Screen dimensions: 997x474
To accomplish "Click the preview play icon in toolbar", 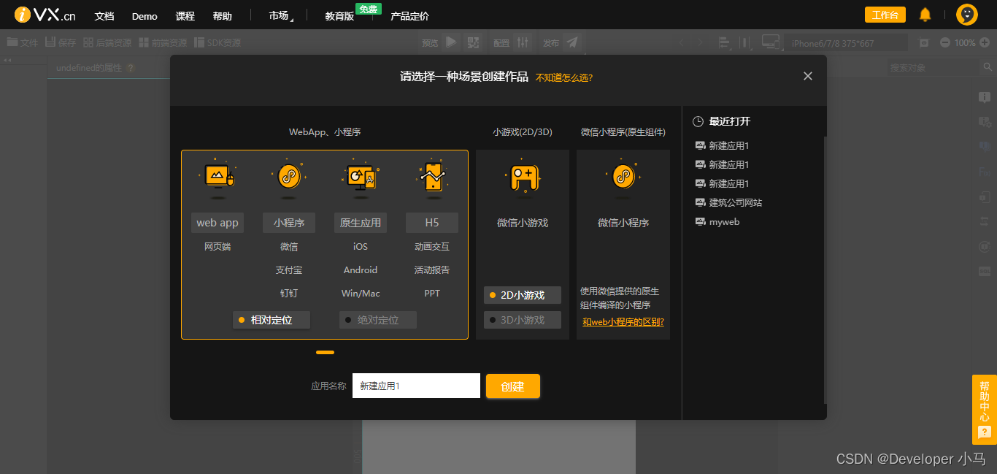I will click(451, 42).
